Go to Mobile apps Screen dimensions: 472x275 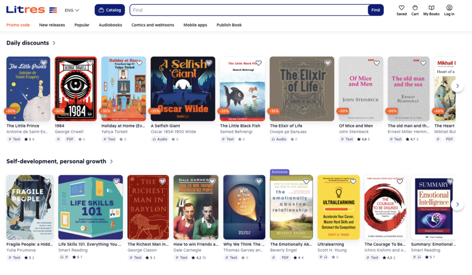pos(196,25)
